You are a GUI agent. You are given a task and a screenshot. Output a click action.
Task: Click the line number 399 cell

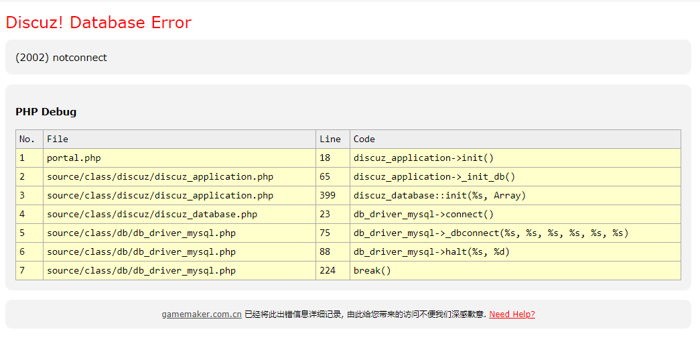[328, 196]
